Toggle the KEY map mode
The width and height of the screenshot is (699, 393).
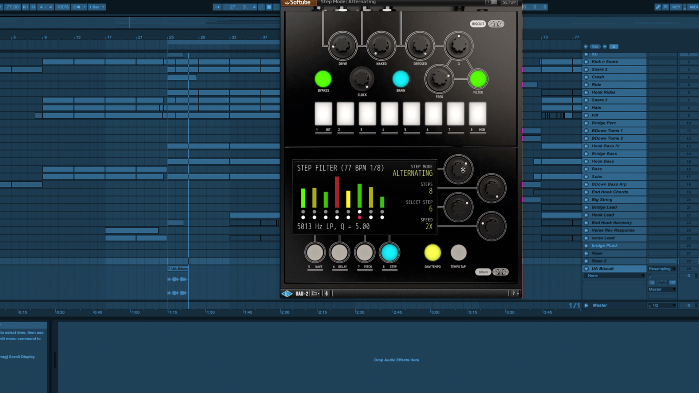point(676,7)
